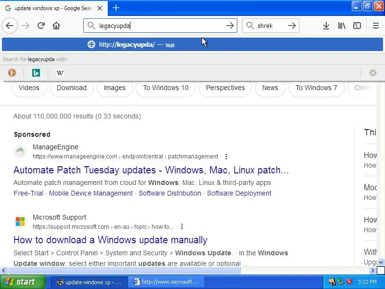385x289 pixels.
Task: Search with the Bing engine icon
Action: [36, 73]
